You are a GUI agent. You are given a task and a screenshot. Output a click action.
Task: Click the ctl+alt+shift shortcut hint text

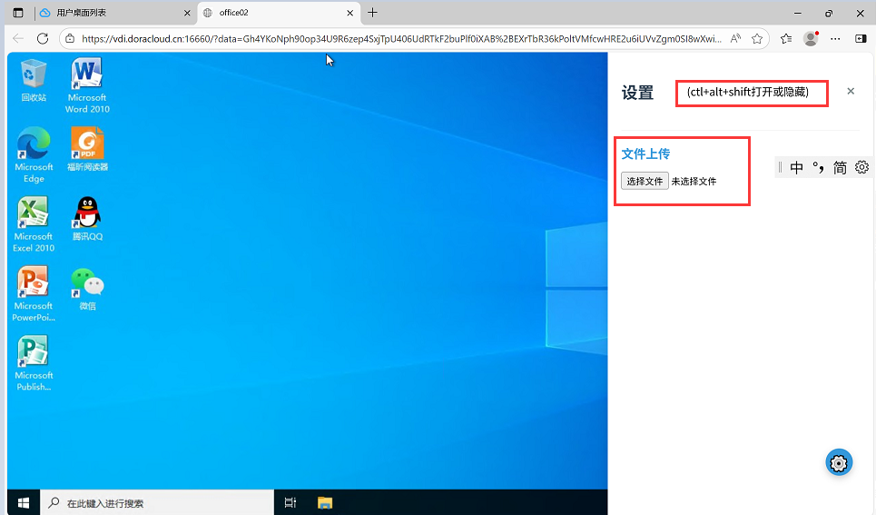tap(747, 92)
